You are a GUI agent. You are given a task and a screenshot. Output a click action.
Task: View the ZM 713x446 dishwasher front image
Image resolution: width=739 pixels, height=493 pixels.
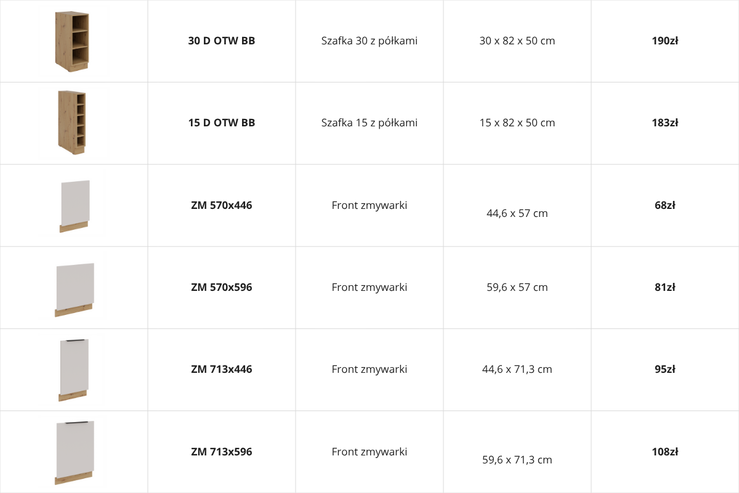[x=73, y=370]
